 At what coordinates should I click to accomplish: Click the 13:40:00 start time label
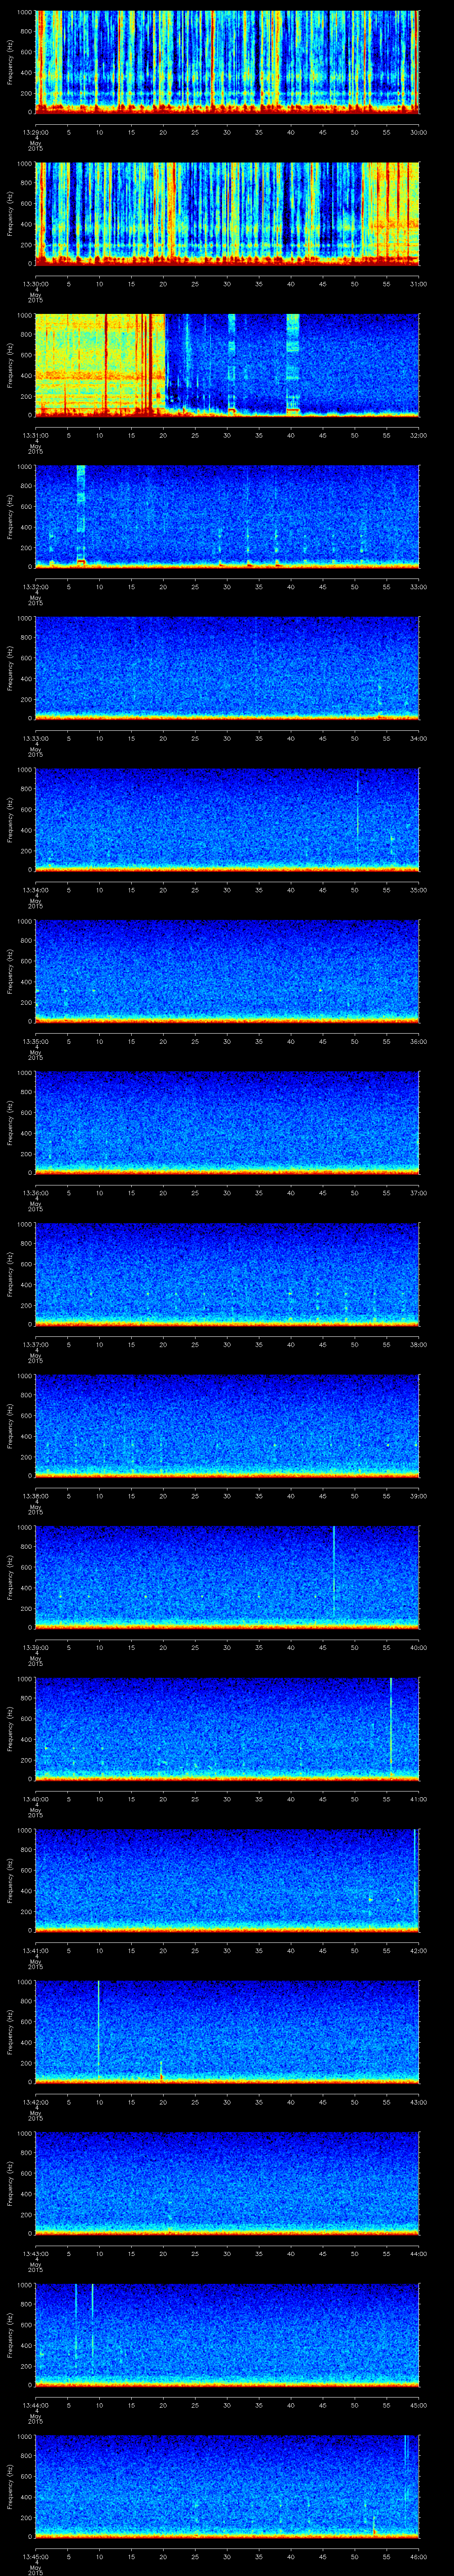(x=35, y=1799)
